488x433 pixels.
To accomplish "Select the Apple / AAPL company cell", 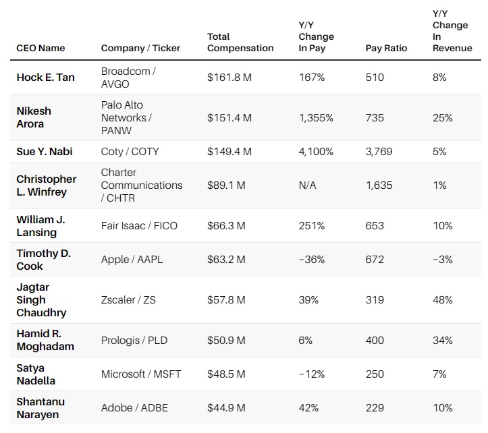I will point(132,259).
